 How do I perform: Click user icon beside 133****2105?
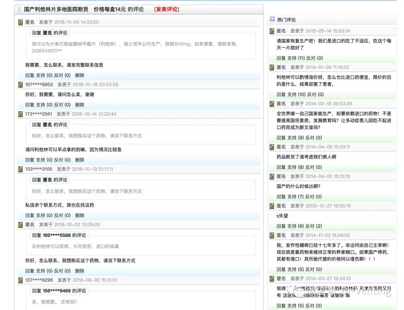(21, 169)
